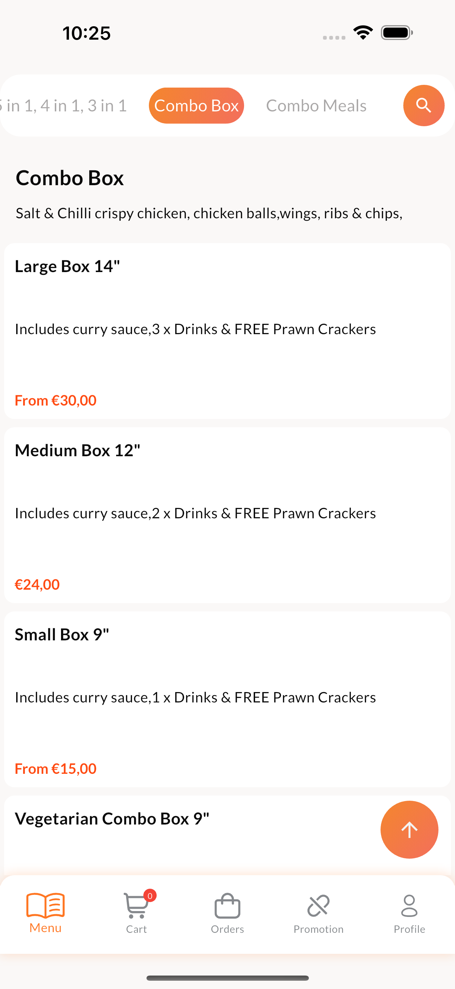
Task: Tap the Wi-Fi status icon
Action: [363, 32]
